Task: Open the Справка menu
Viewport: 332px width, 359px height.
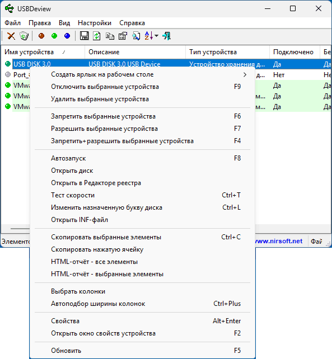Action: tap(132, 23)
